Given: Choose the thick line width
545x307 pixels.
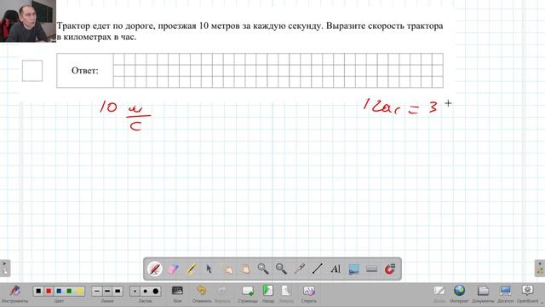Looking at the screenshot, I should pos(118,291).
